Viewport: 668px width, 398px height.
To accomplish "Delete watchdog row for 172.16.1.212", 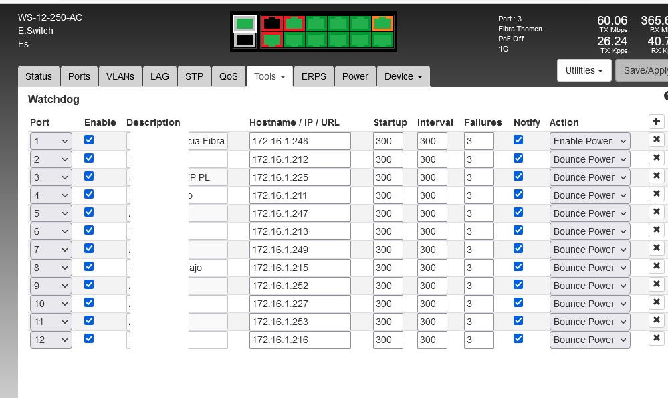I will (x=656, y=158).
